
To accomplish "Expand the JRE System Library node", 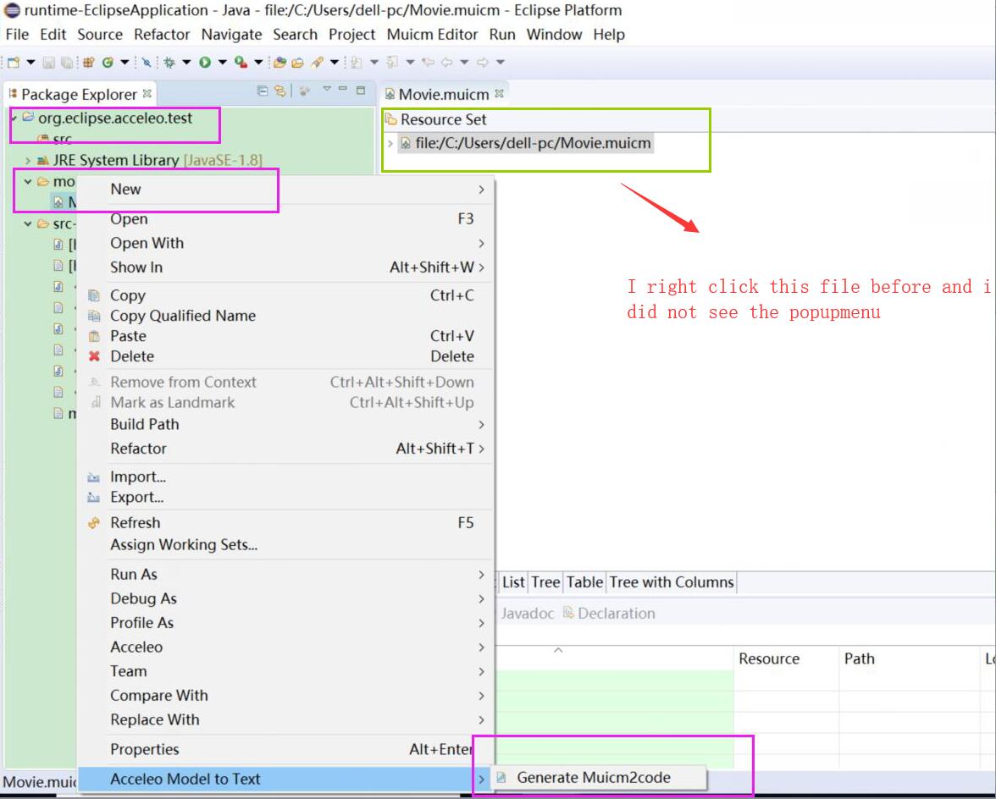I will point(27,161).
